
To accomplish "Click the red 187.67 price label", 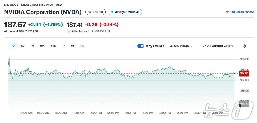I will point(244,73).
